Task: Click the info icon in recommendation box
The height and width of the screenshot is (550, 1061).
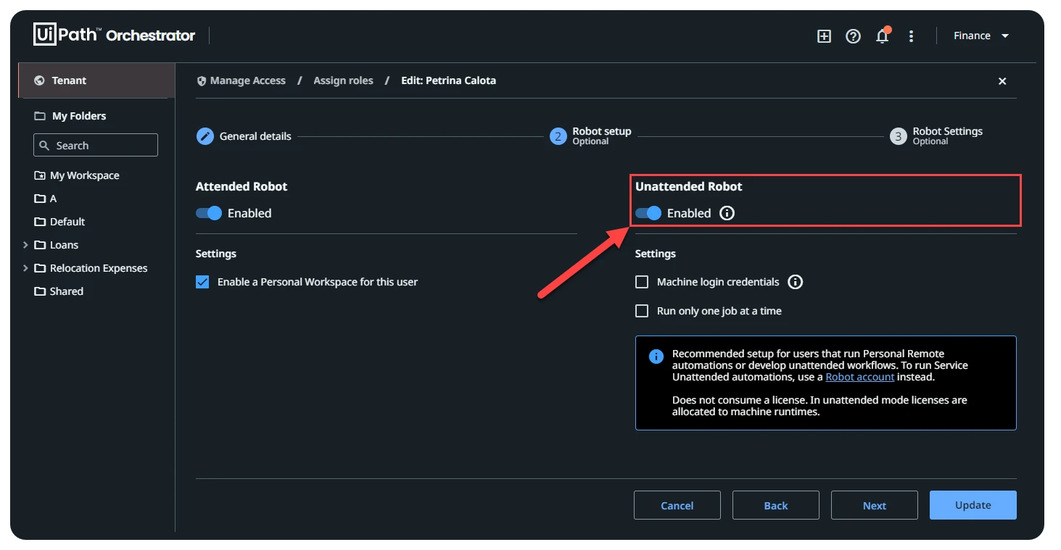Action: pyautogui.click(x=656, y=357)
